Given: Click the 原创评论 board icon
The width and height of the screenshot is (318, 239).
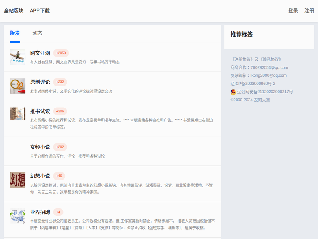Looking at the screenshot, I should click(17, 86).
